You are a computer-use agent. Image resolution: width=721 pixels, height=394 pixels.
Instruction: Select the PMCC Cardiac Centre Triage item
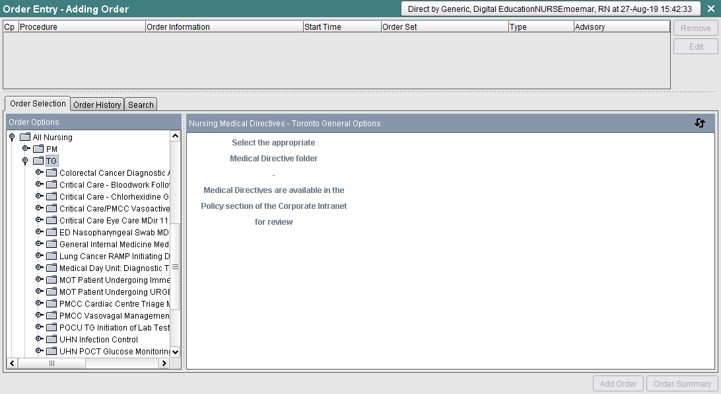point(114,304)
